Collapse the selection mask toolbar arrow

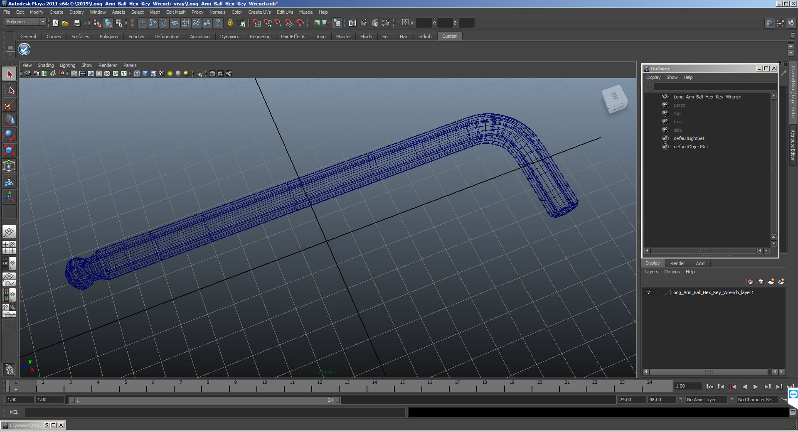click(x=133, y=23)
